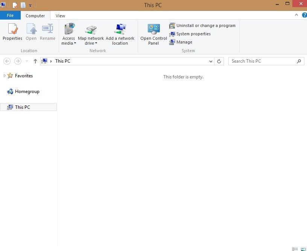
Task: Collapse the ribbon with chevron arrow
Action: pyautogui.click(x=296, y=15)
